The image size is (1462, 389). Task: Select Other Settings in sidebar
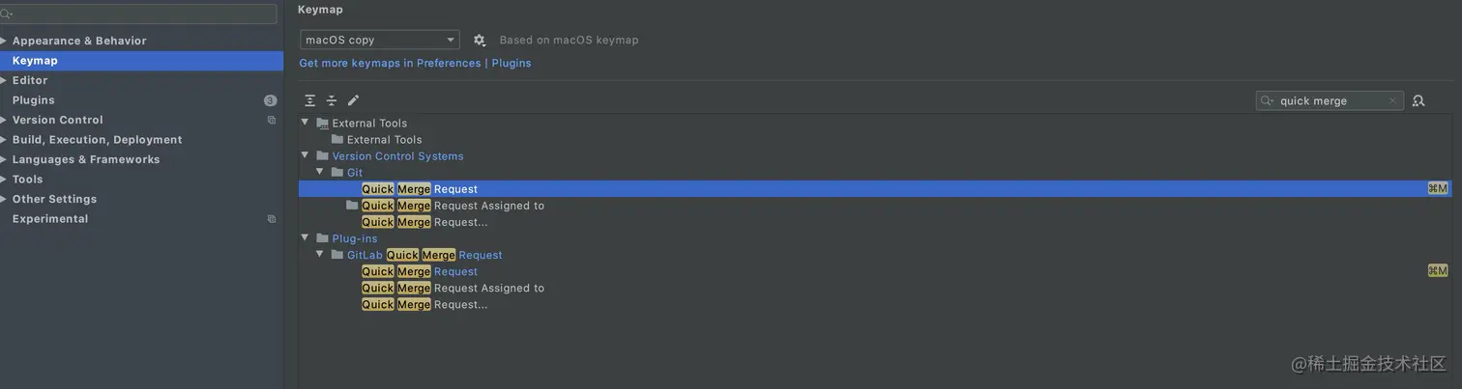click(54, 199)
